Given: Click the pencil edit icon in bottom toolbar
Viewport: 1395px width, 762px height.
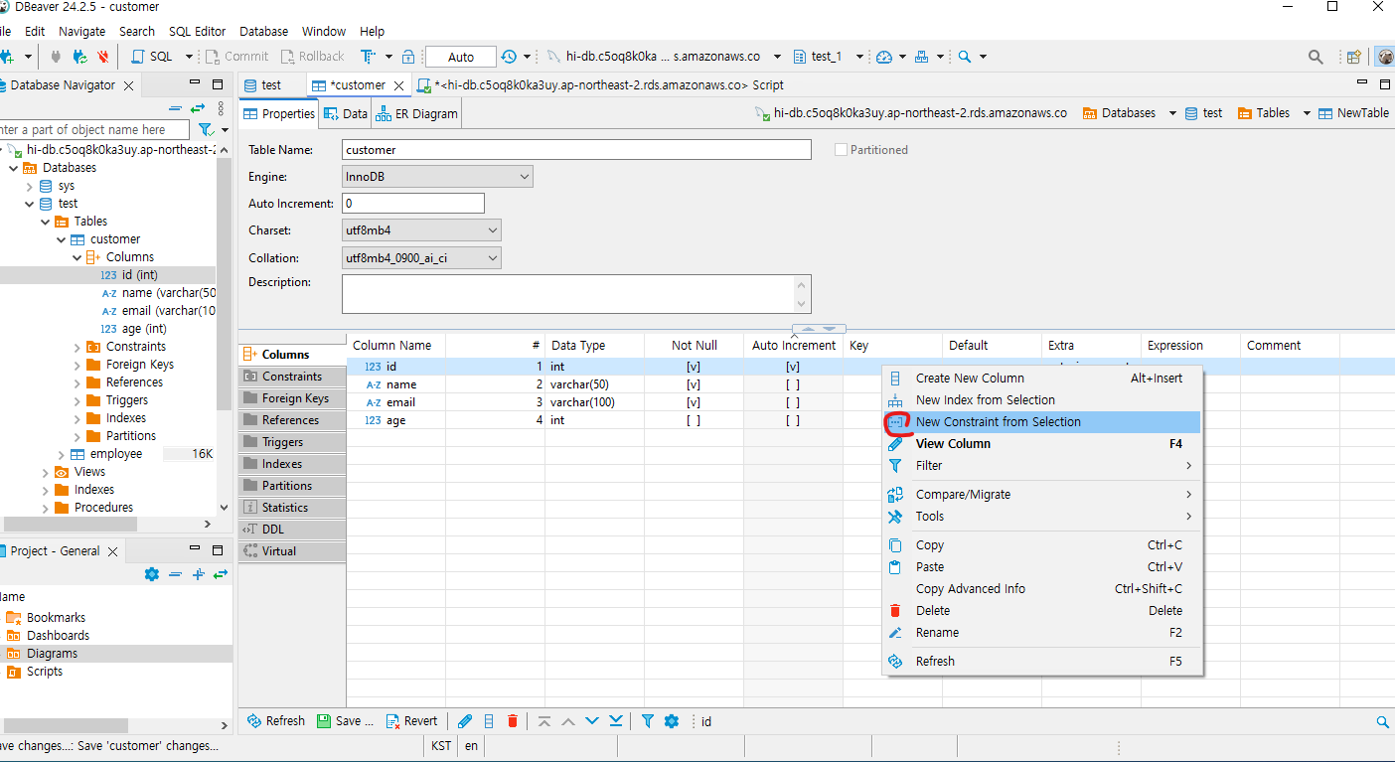Looking at the screenshot, I should (x=465, y=721).
